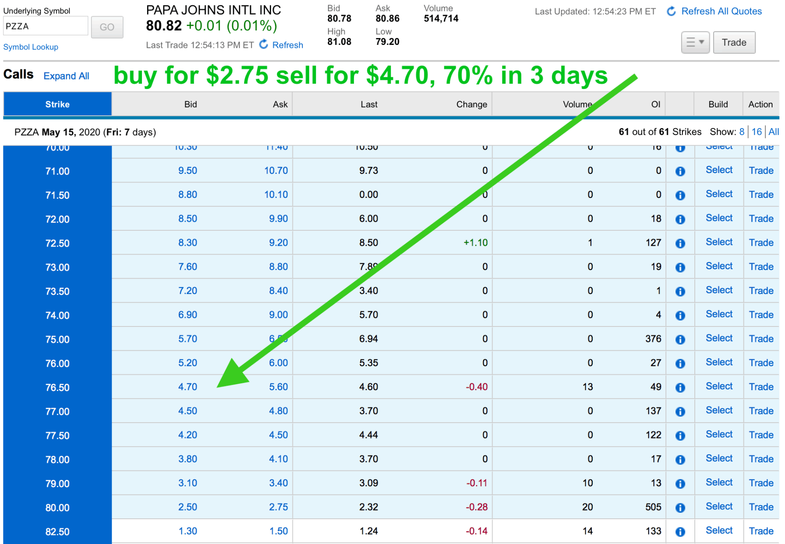Open info icon for 77.50 strike
Image resolution: width=785 pixels, height=544 pixels.
point(680,435)
